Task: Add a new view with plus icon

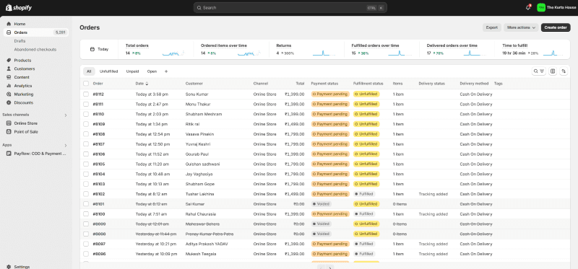Action: click(x=166, y=71)
